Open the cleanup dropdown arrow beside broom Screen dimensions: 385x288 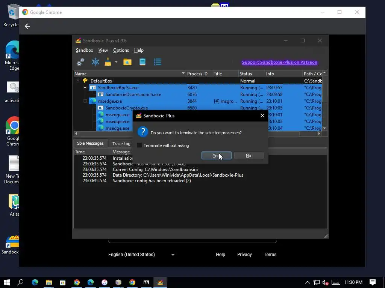coord(116,62)
